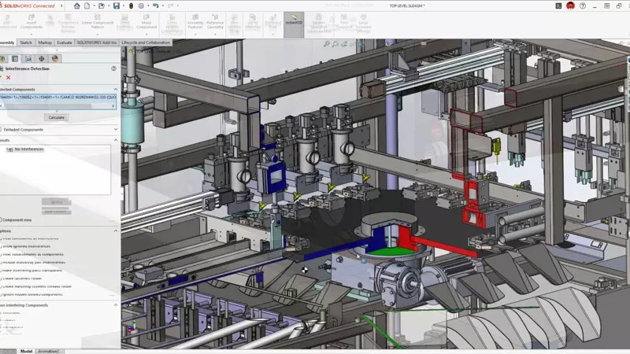Switch to the PropertyManager panel tab
The width and height of the screenshot is (630, 354).
click(15, 58)
